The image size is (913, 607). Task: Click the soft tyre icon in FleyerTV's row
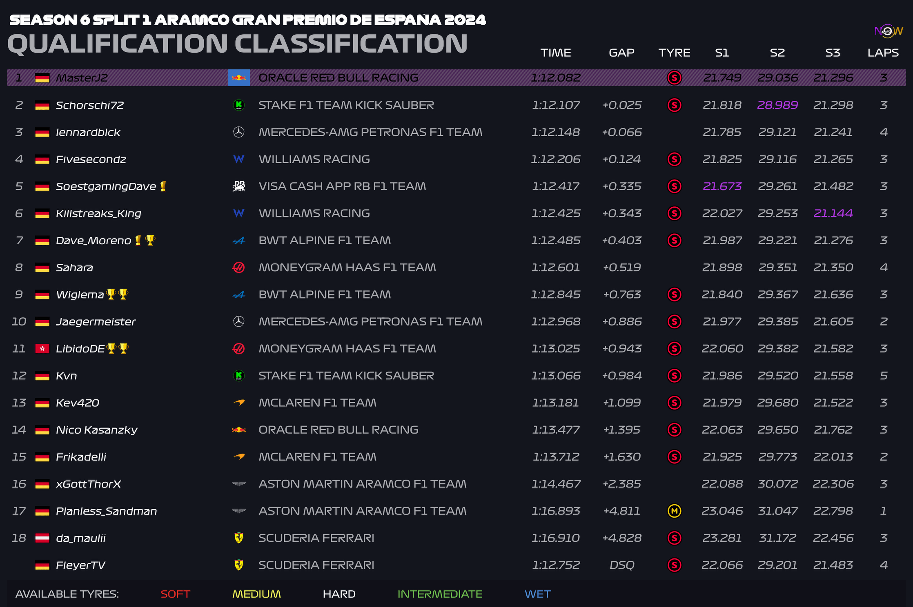point(674,565)
